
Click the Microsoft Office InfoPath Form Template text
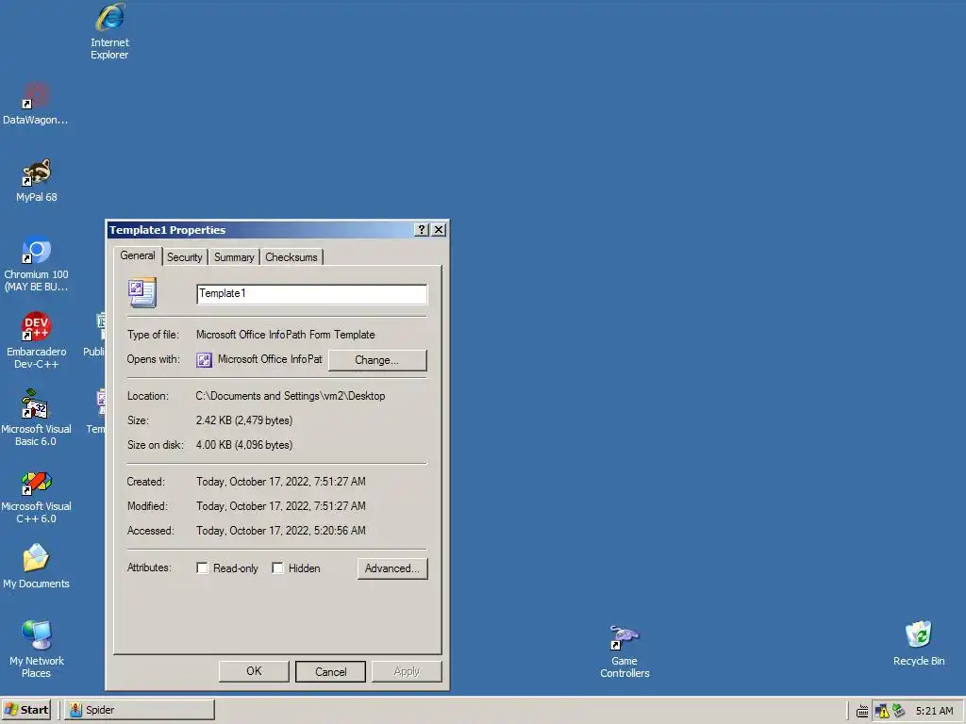[285, 335]
